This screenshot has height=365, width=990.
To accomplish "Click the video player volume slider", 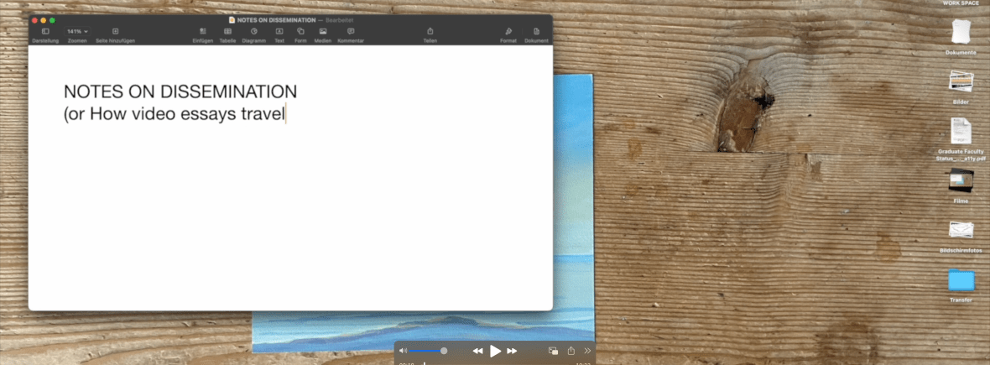I will click(428, 351).
